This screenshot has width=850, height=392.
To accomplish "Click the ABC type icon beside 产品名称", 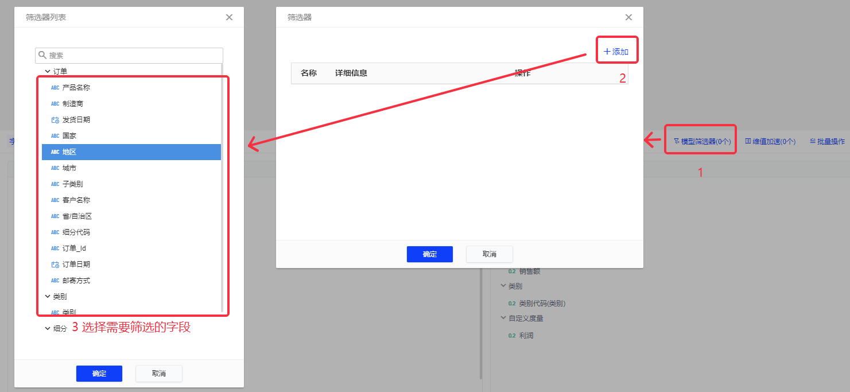I will point(55,88).
